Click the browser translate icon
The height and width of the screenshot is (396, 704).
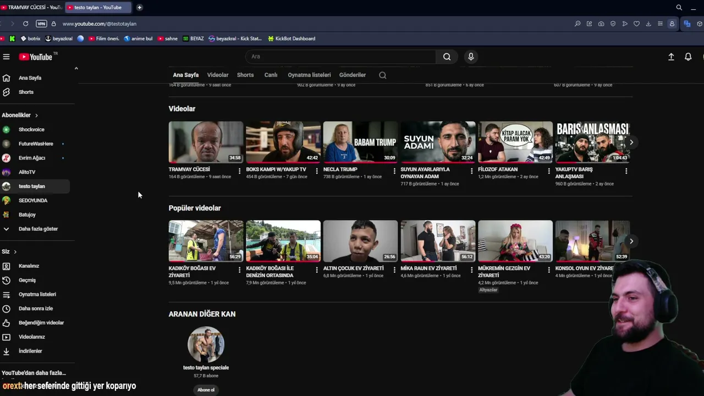click(x=687, y=24)
